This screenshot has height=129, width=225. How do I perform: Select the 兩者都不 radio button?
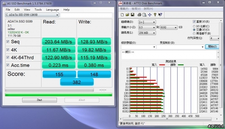(x=194, y=33)
